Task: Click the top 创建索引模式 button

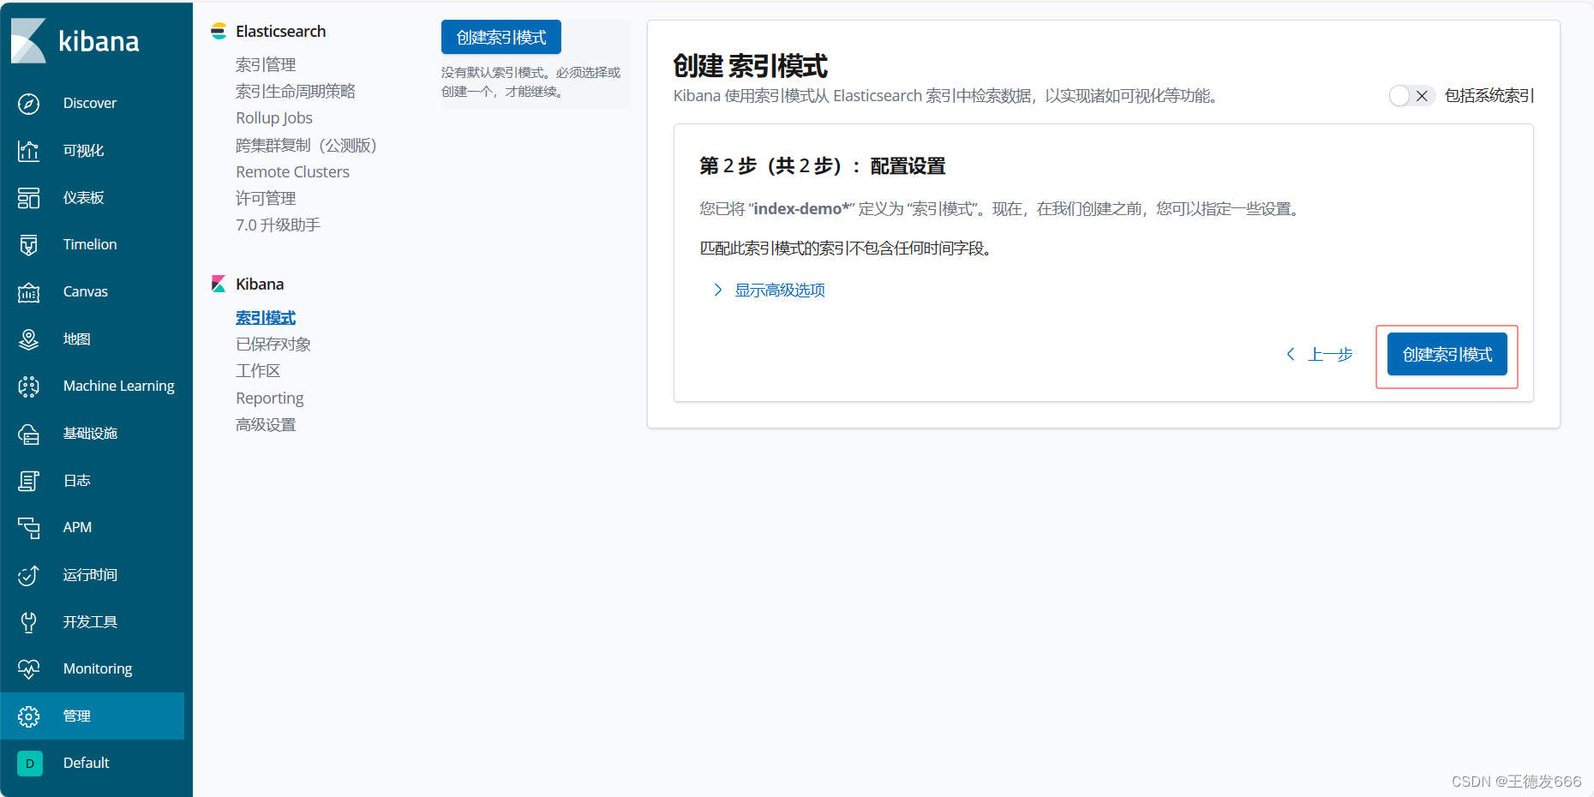Action: point(501,37)
